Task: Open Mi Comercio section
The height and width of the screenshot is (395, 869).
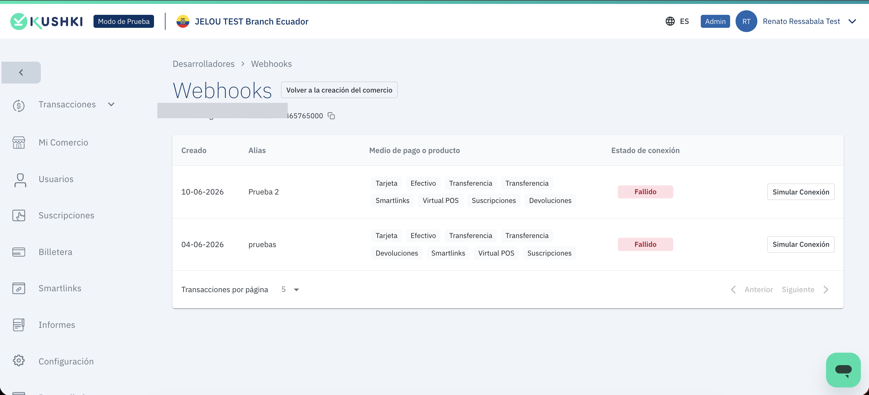Action: point(64,142)
